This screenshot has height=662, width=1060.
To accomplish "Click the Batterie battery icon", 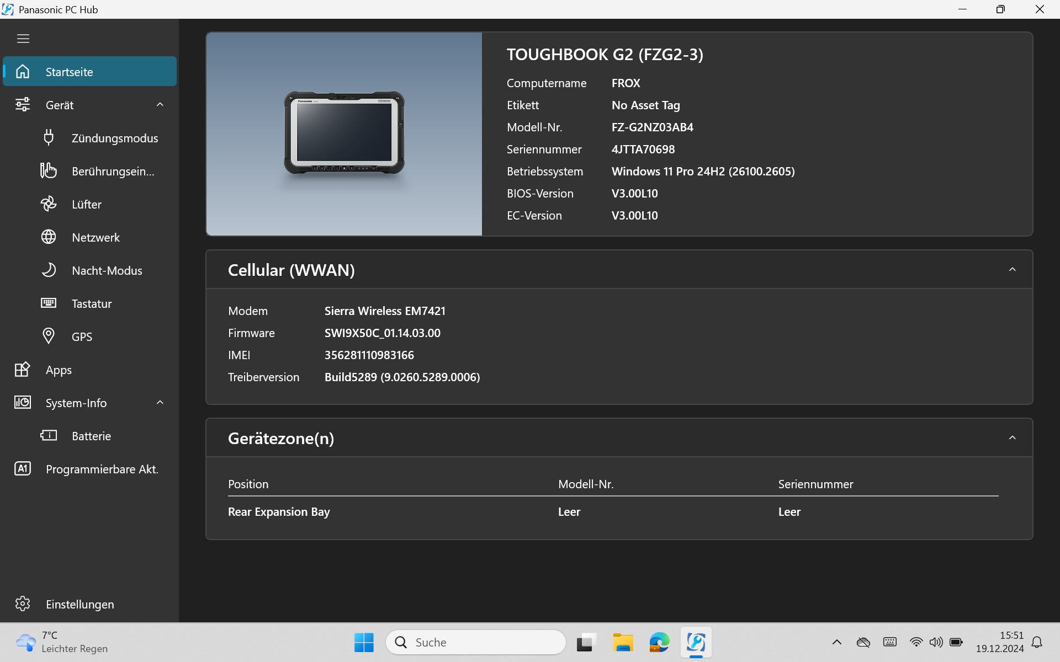I will pos(49,435).
